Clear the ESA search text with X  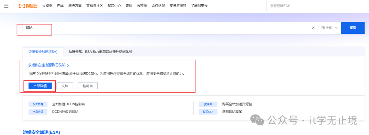313,28
